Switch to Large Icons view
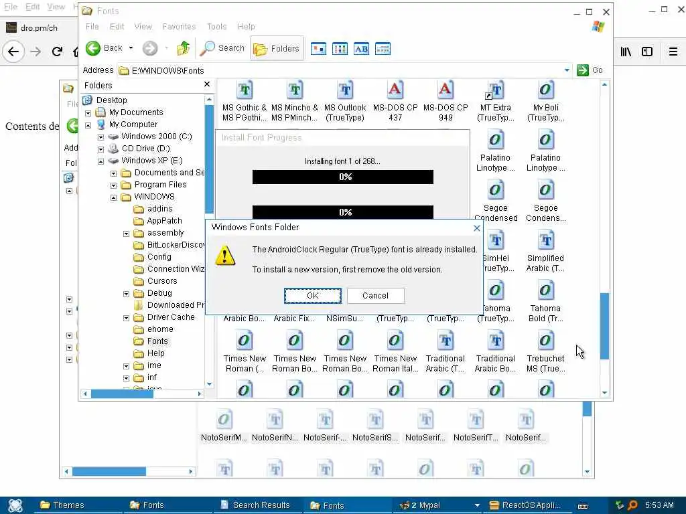The image size is (686, 514). pos(318,48)
